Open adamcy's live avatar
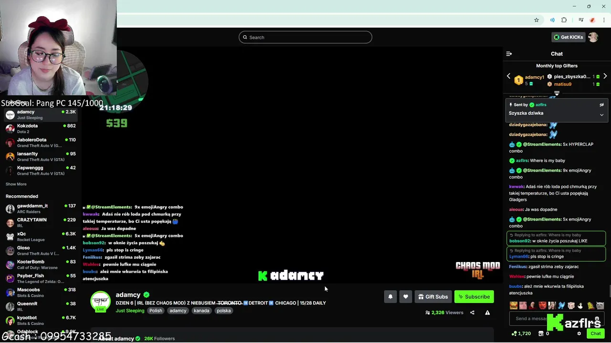The height and width of the screenshot is (343, 611). pos(100,302)
